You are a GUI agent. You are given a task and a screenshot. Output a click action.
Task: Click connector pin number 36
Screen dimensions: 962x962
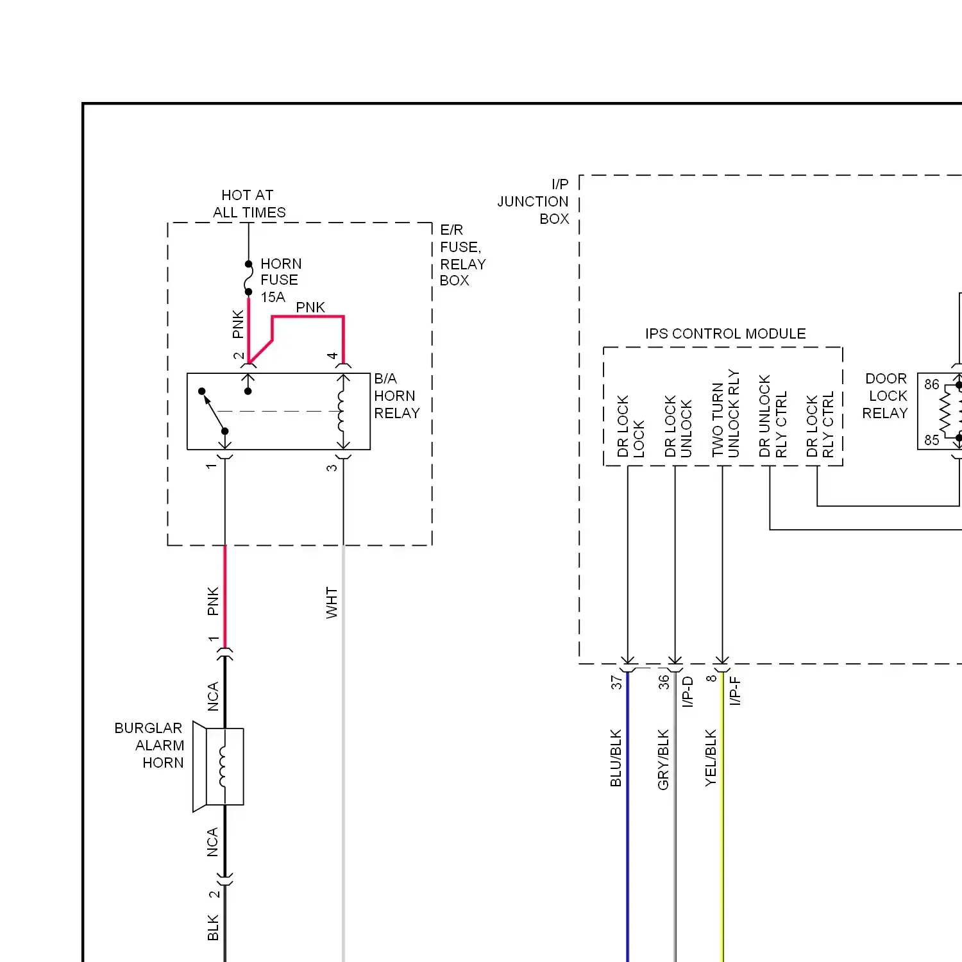pos(664,682)
